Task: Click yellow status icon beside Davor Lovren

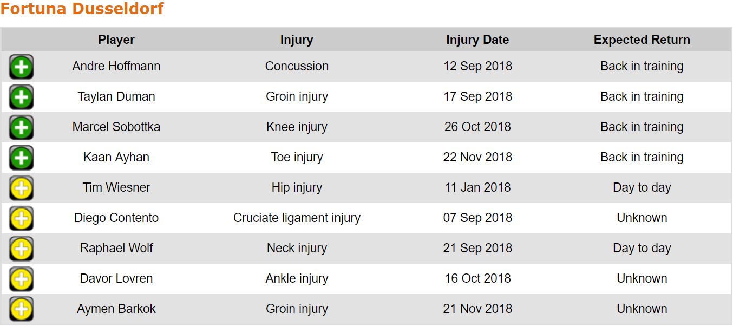Action: 21,279
